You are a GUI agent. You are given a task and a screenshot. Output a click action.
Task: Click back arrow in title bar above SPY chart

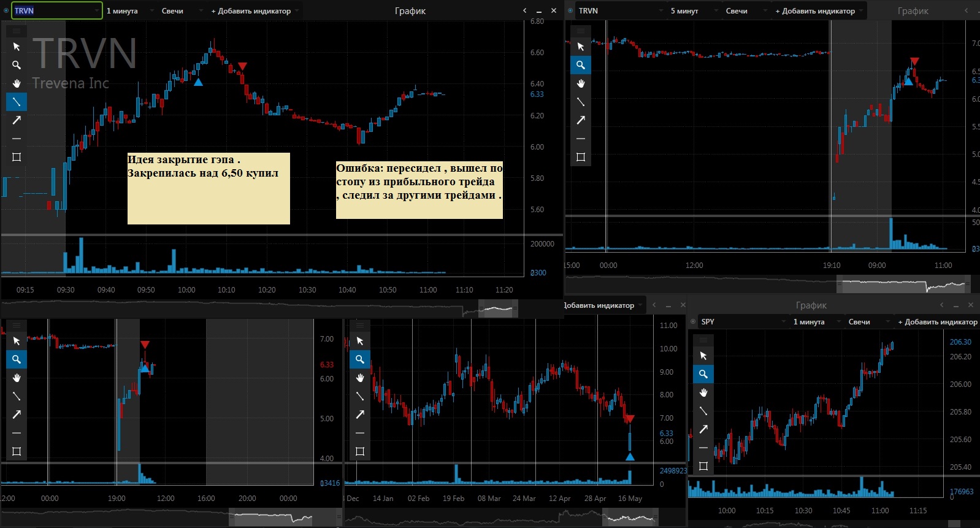[x=941, y=305]
